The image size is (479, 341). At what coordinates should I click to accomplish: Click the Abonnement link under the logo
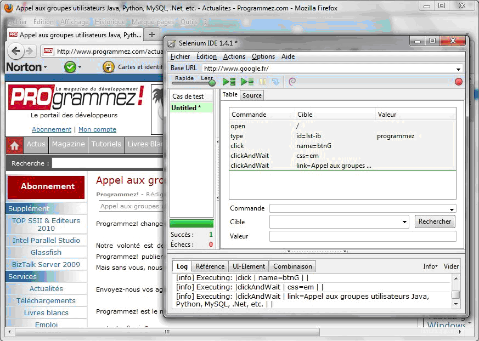pos(52,129)
